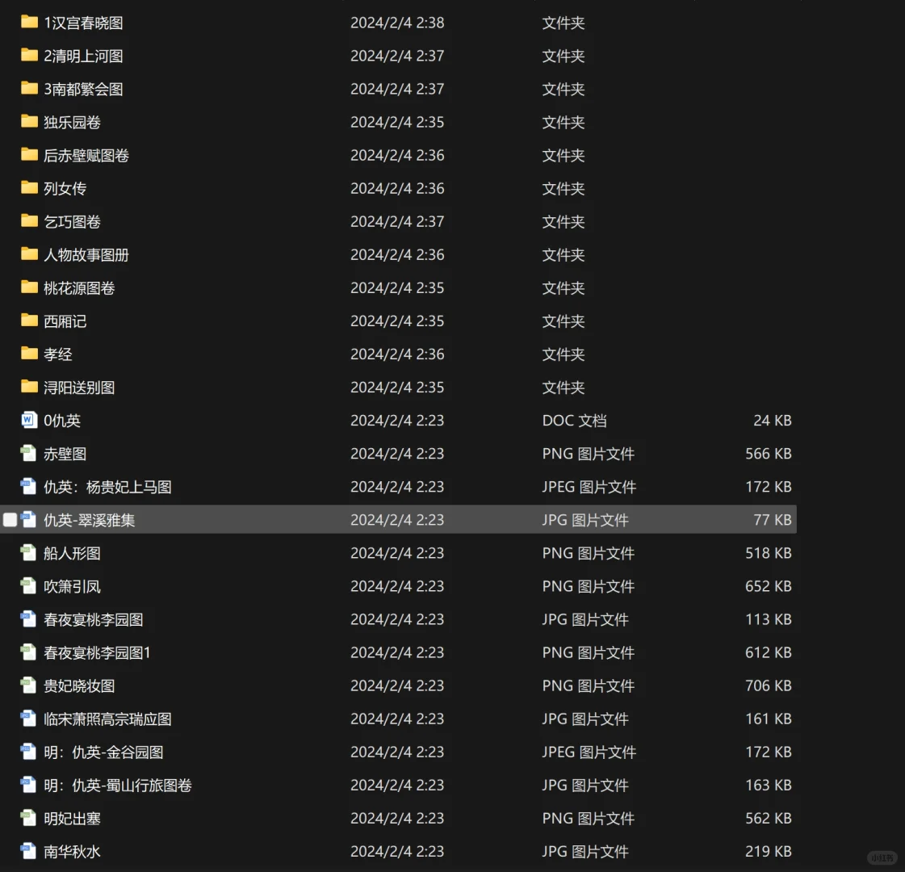Screen dimensions: 905x872
Task: Click the 2024/2/4 2:38 date cell
Action: tap(397, 23)
